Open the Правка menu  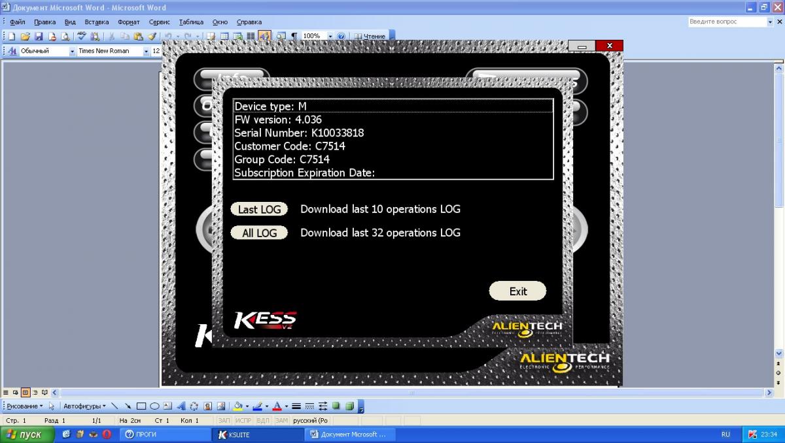click(x=44, y=22)
